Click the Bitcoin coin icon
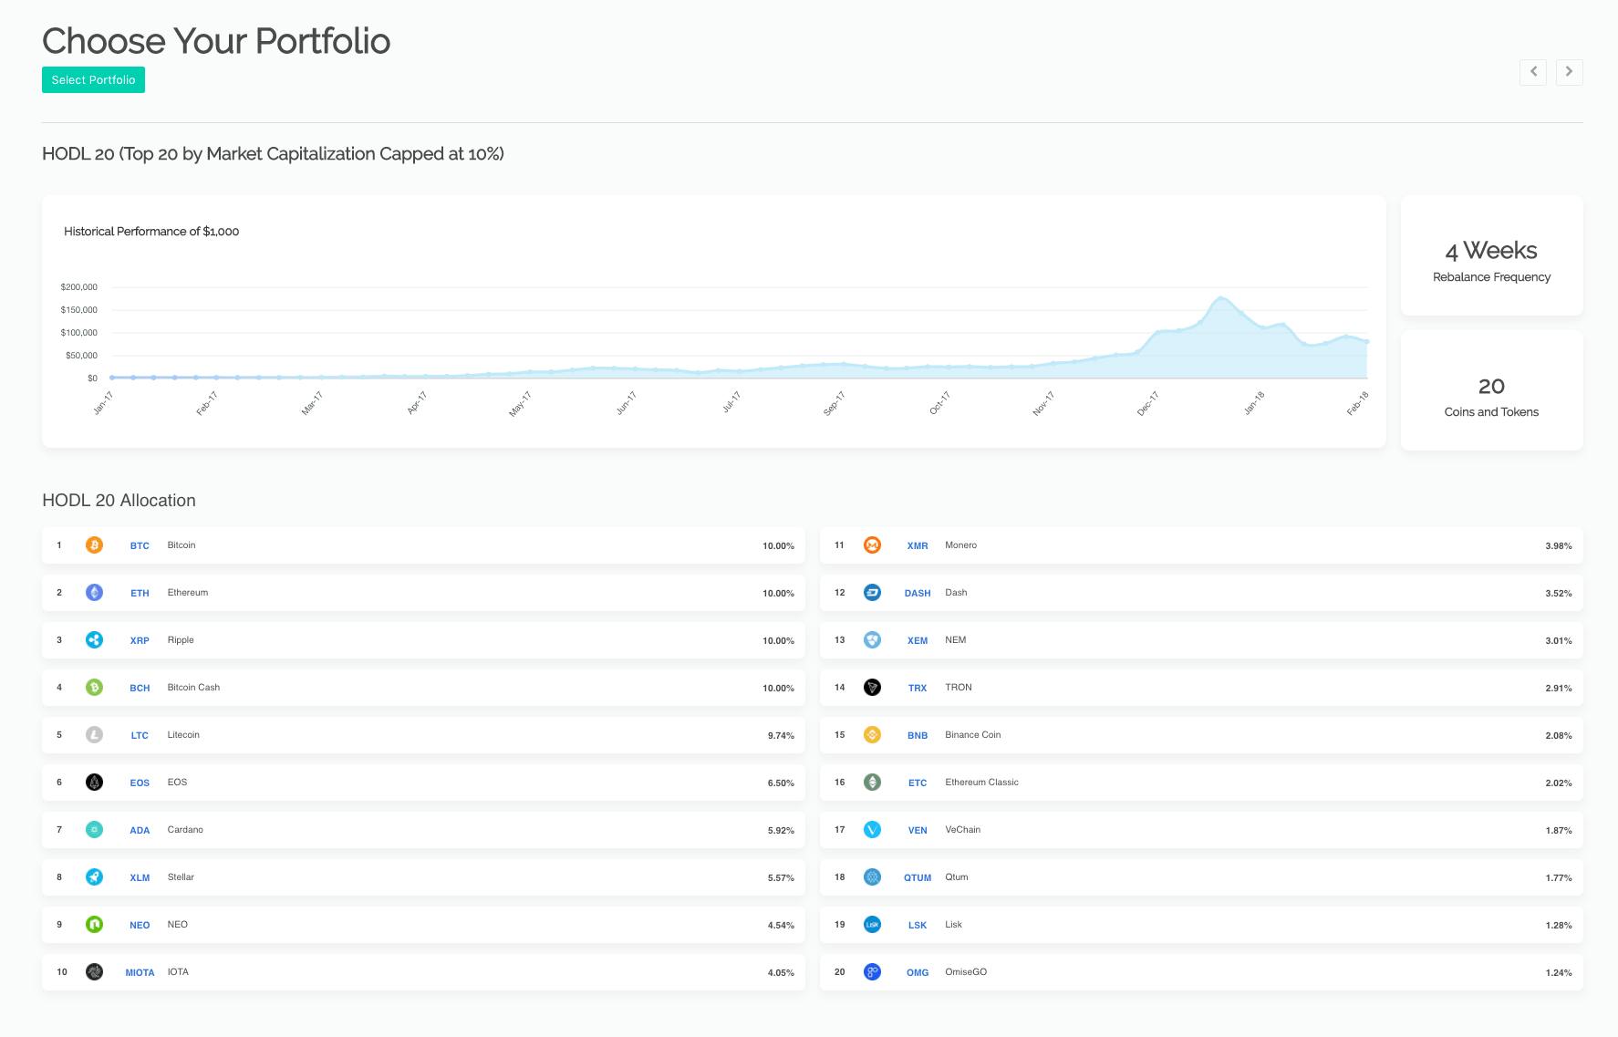Screen dimensions: 1618x1037 tap(94, 545)
